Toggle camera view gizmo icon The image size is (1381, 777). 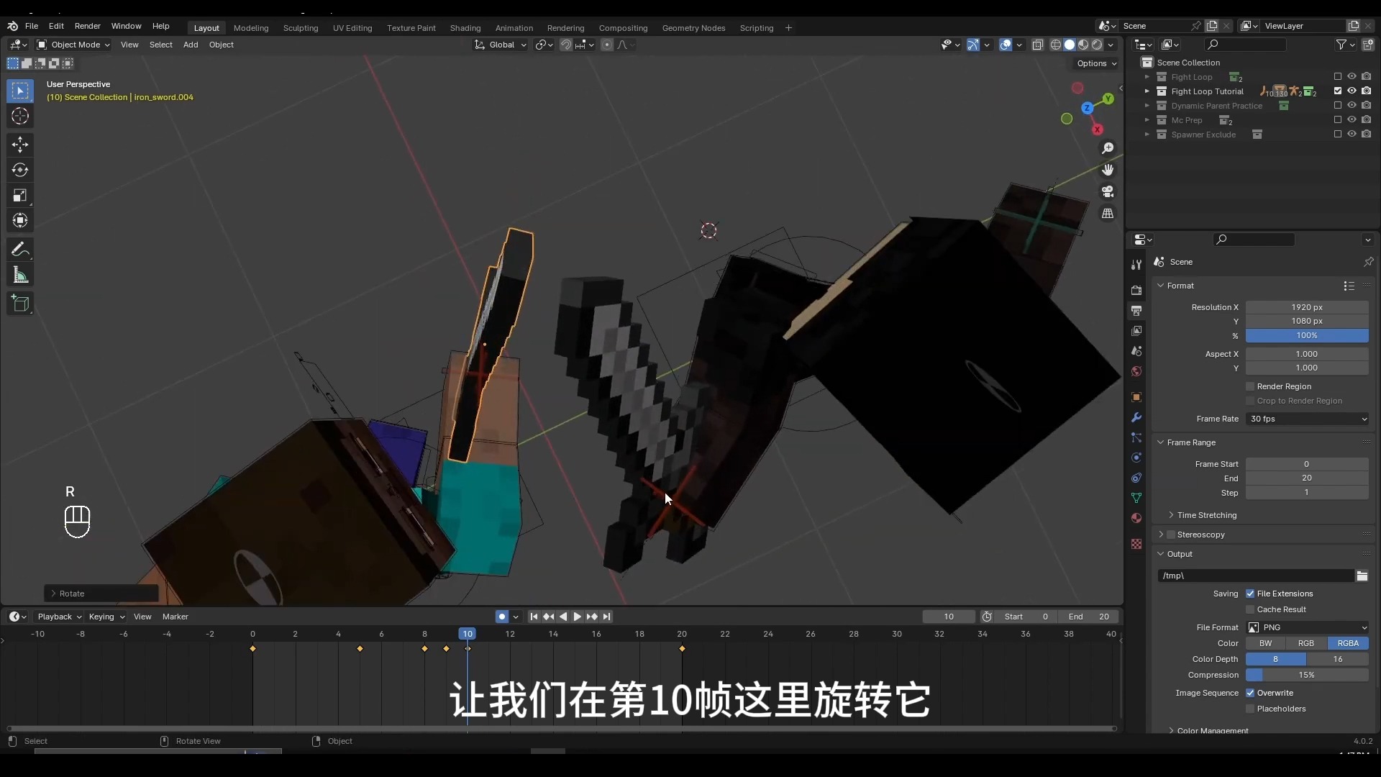[1108, 192]
